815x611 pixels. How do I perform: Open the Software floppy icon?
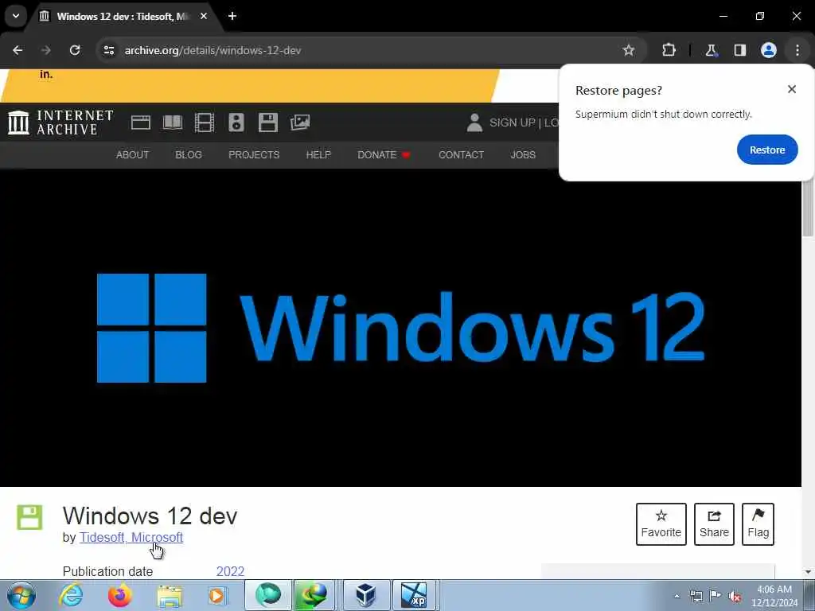coord(267,123)
